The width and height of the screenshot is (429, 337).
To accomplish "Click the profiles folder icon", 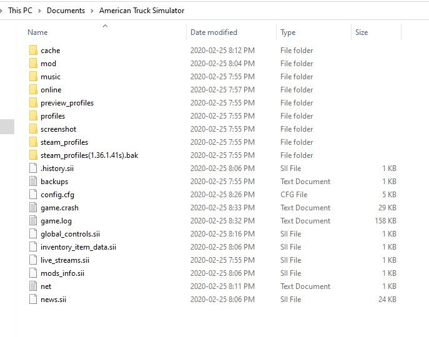I will pyautogui.click(x=33, y=116).
